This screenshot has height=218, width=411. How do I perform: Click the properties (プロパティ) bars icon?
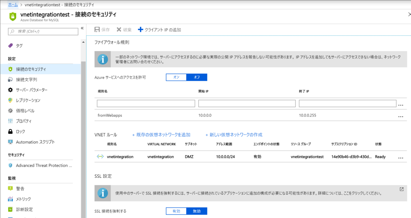pos(10,121)
